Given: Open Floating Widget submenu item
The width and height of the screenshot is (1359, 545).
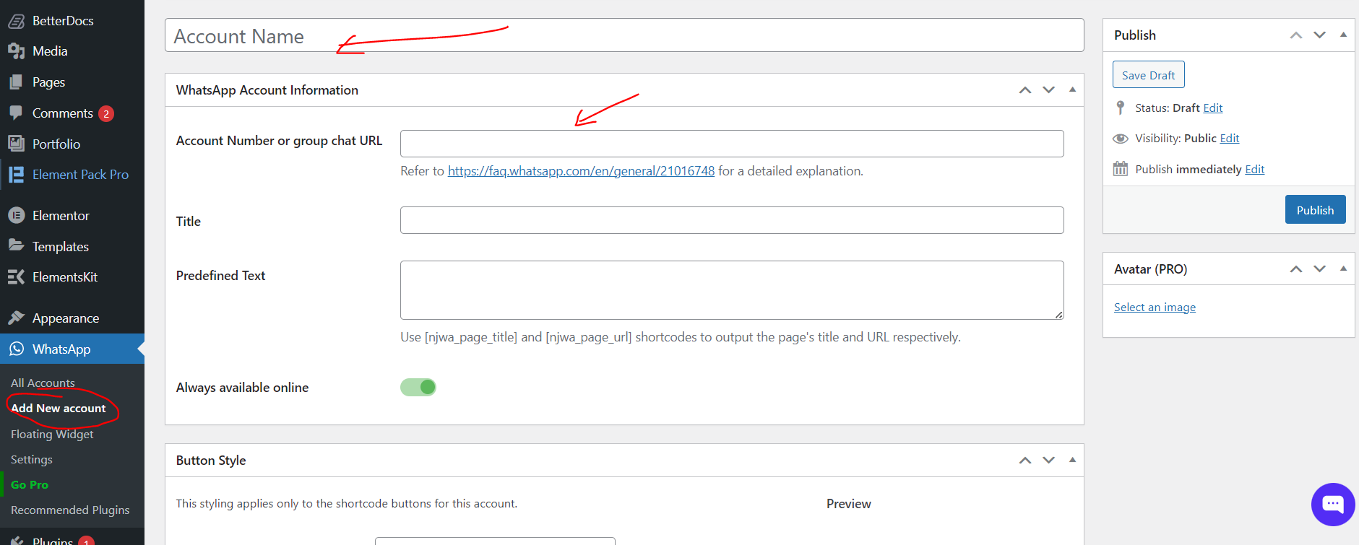Looking at the screenshot, I should 52,434.
